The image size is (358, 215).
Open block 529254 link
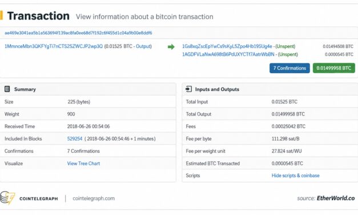75,139
